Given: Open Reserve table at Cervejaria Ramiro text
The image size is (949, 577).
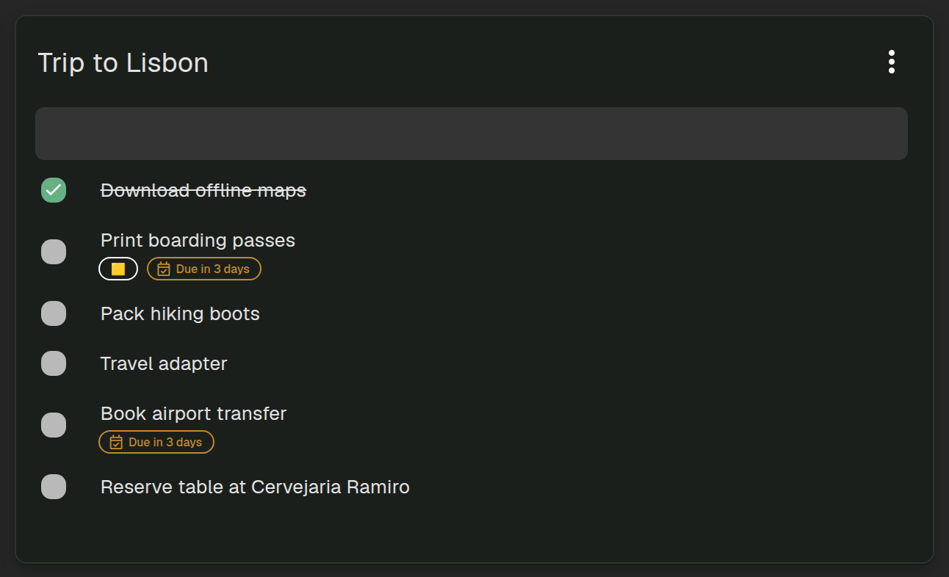Looking at the screenshot, I should 255,487.
